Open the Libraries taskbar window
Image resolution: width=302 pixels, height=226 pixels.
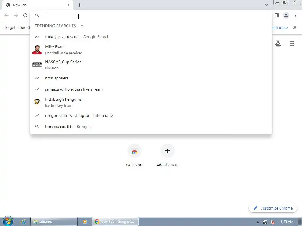pyautogui.click(x=54, y=222)
